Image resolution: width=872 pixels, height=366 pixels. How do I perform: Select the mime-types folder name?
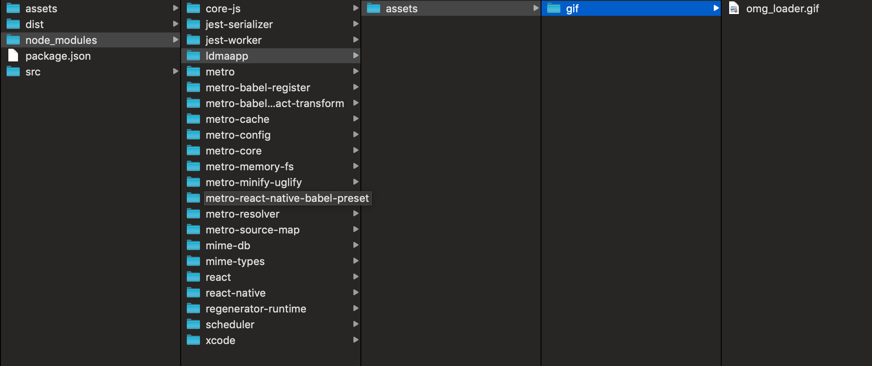[x=235, y=262]
